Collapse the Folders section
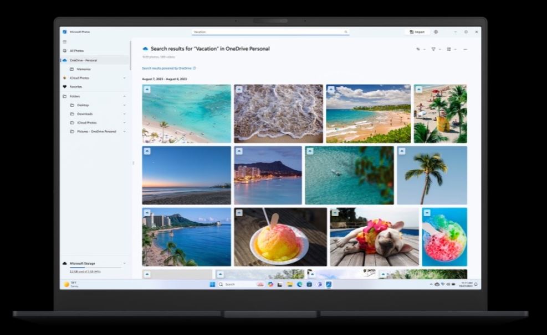547x335 pixels. (124, 96)
